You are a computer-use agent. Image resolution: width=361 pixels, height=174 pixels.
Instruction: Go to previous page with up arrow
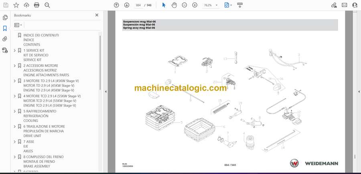pos(116,5)
